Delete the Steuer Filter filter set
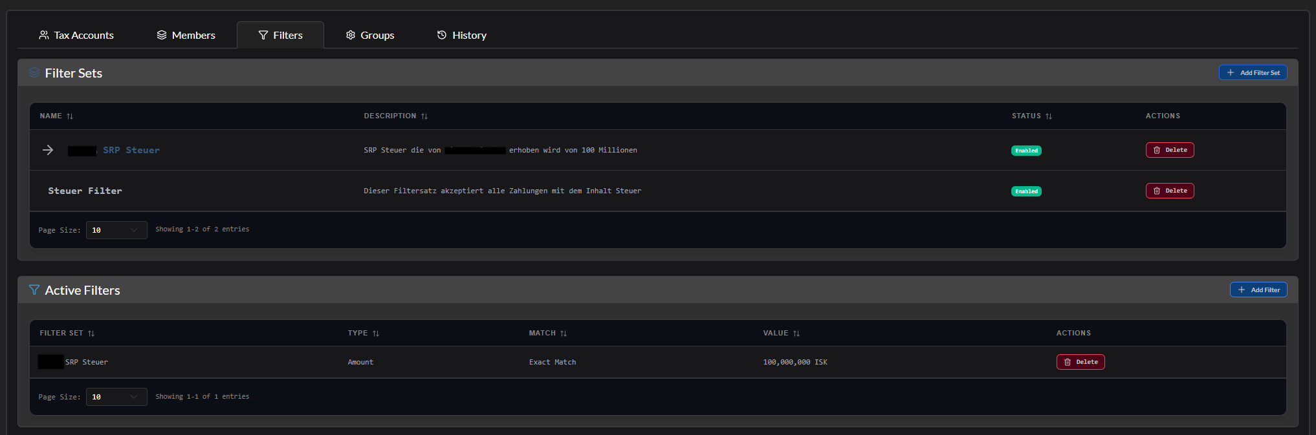 (x=1170, y=191)
